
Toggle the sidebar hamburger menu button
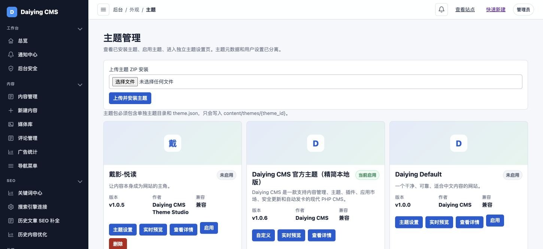click(103, 10)
